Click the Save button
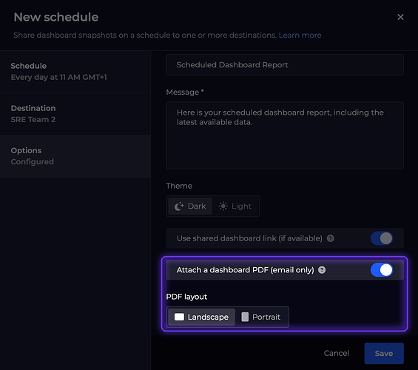This screenshot has height=370, width=418. [384, 353]
